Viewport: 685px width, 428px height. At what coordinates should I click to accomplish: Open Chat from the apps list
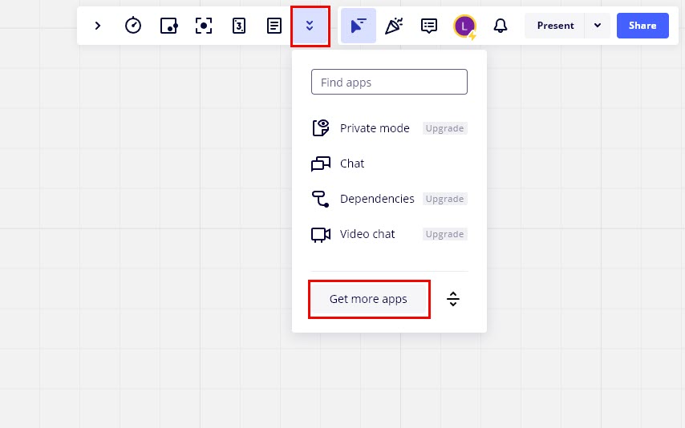389,164
